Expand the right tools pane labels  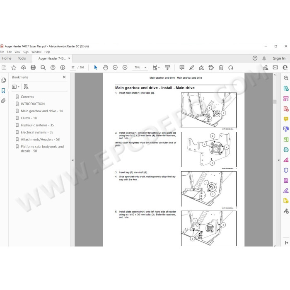click(286, 243)
